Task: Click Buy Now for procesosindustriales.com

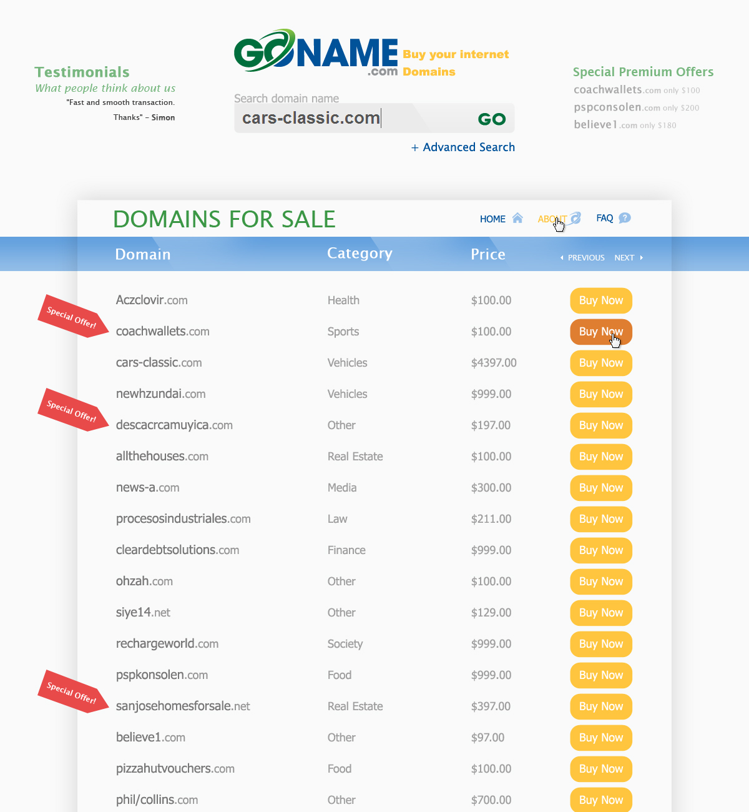Action: [601, 519]
